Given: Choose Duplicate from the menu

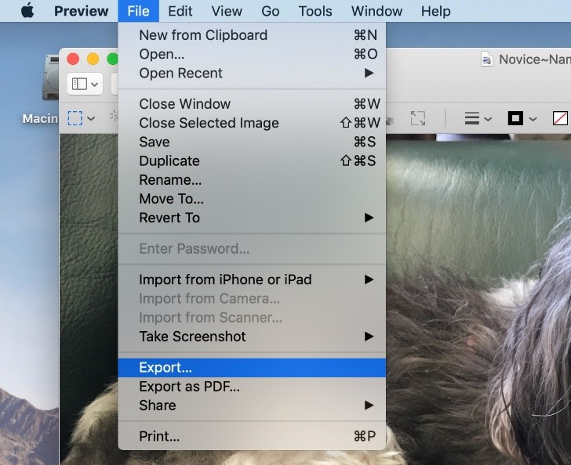Looking at the screenshot, I should coord(252,160).
